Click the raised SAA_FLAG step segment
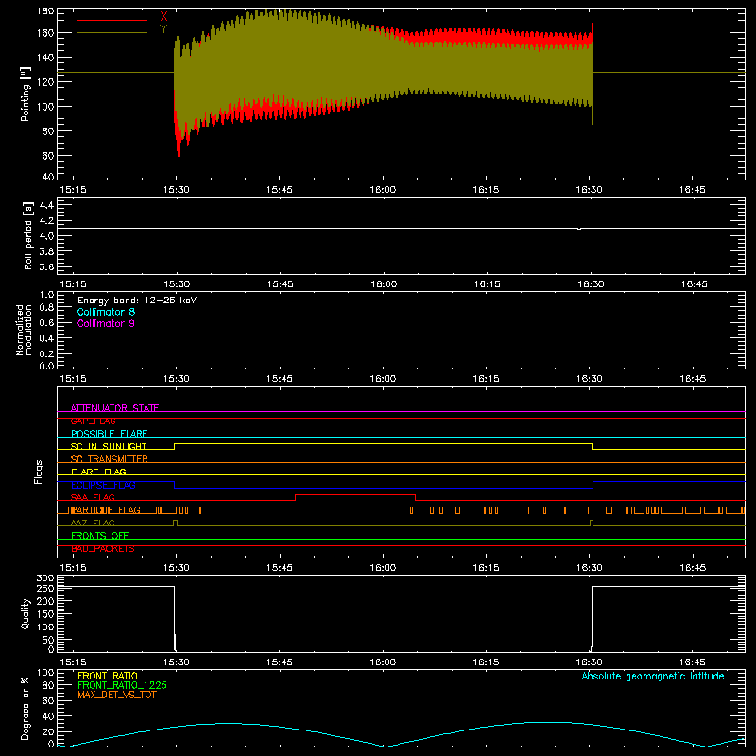Viewport: 756px width, 756px height. [355, 495]
